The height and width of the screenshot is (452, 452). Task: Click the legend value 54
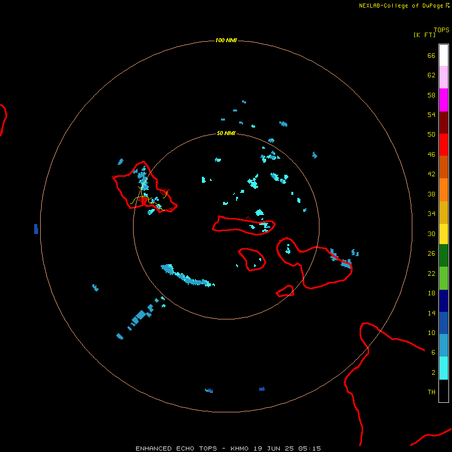click(431, 115)
